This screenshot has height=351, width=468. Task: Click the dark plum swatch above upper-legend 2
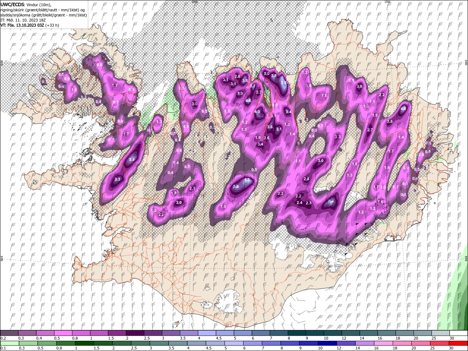(135, 333)
